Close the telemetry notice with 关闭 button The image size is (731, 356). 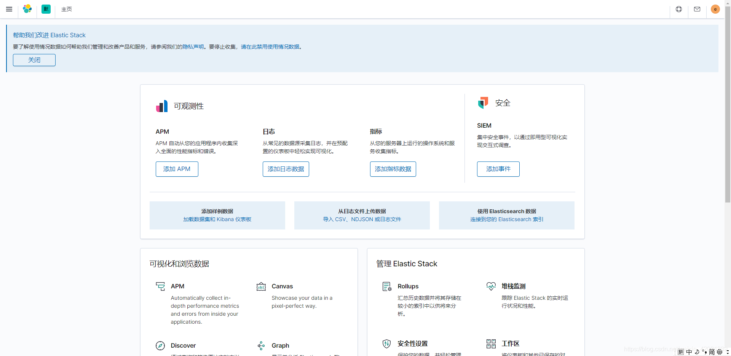click(x=34, y=60)
